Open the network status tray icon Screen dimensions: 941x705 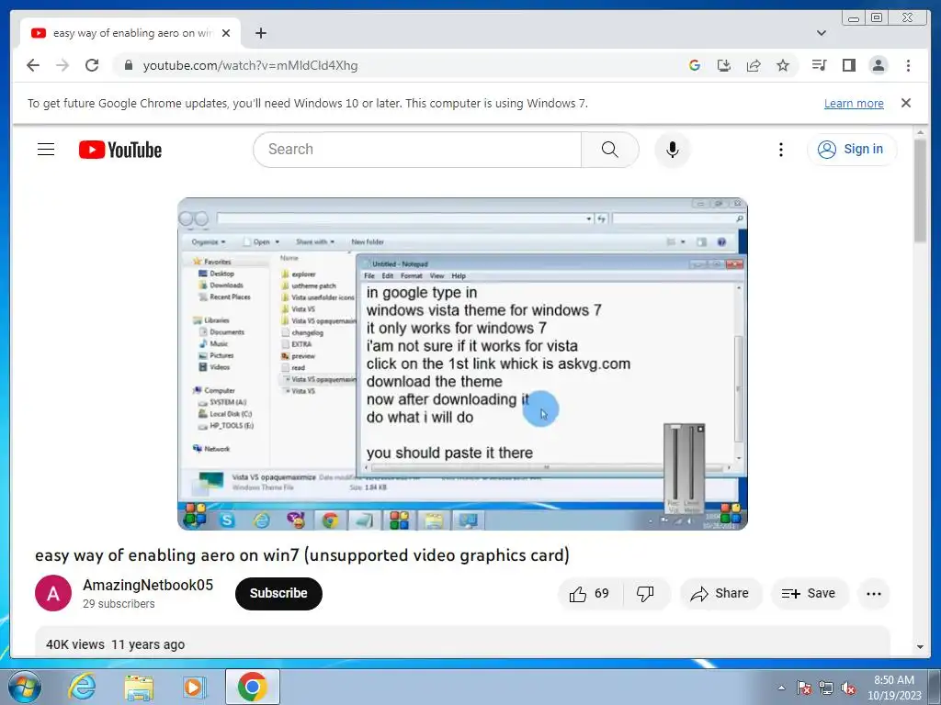click(826, 688)
